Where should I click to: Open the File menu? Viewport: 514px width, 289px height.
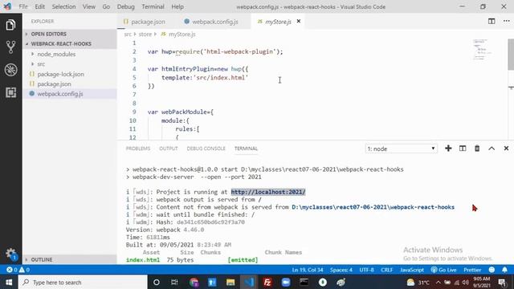pyautogui.click(x=23, y=6)
